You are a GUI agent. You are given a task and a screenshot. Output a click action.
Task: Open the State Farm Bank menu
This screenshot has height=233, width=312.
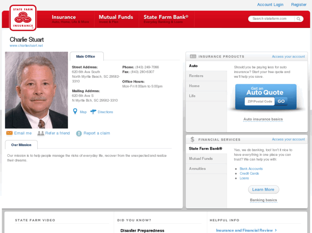pos(166,19)
